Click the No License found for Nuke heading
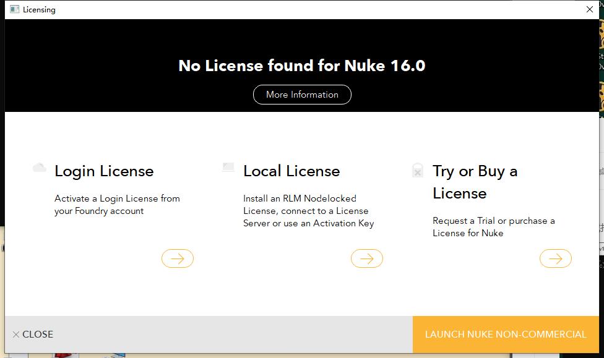The image size is (604, 358). point(302,65)
